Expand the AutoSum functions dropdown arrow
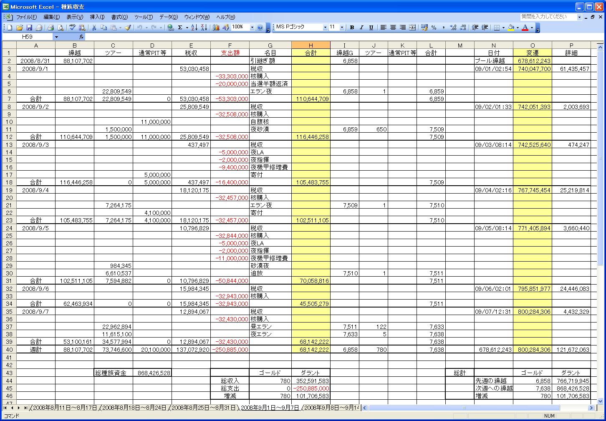The image size is (606, 421). point(186,28)
